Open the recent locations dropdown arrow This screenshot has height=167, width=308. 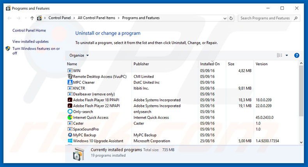26,18
